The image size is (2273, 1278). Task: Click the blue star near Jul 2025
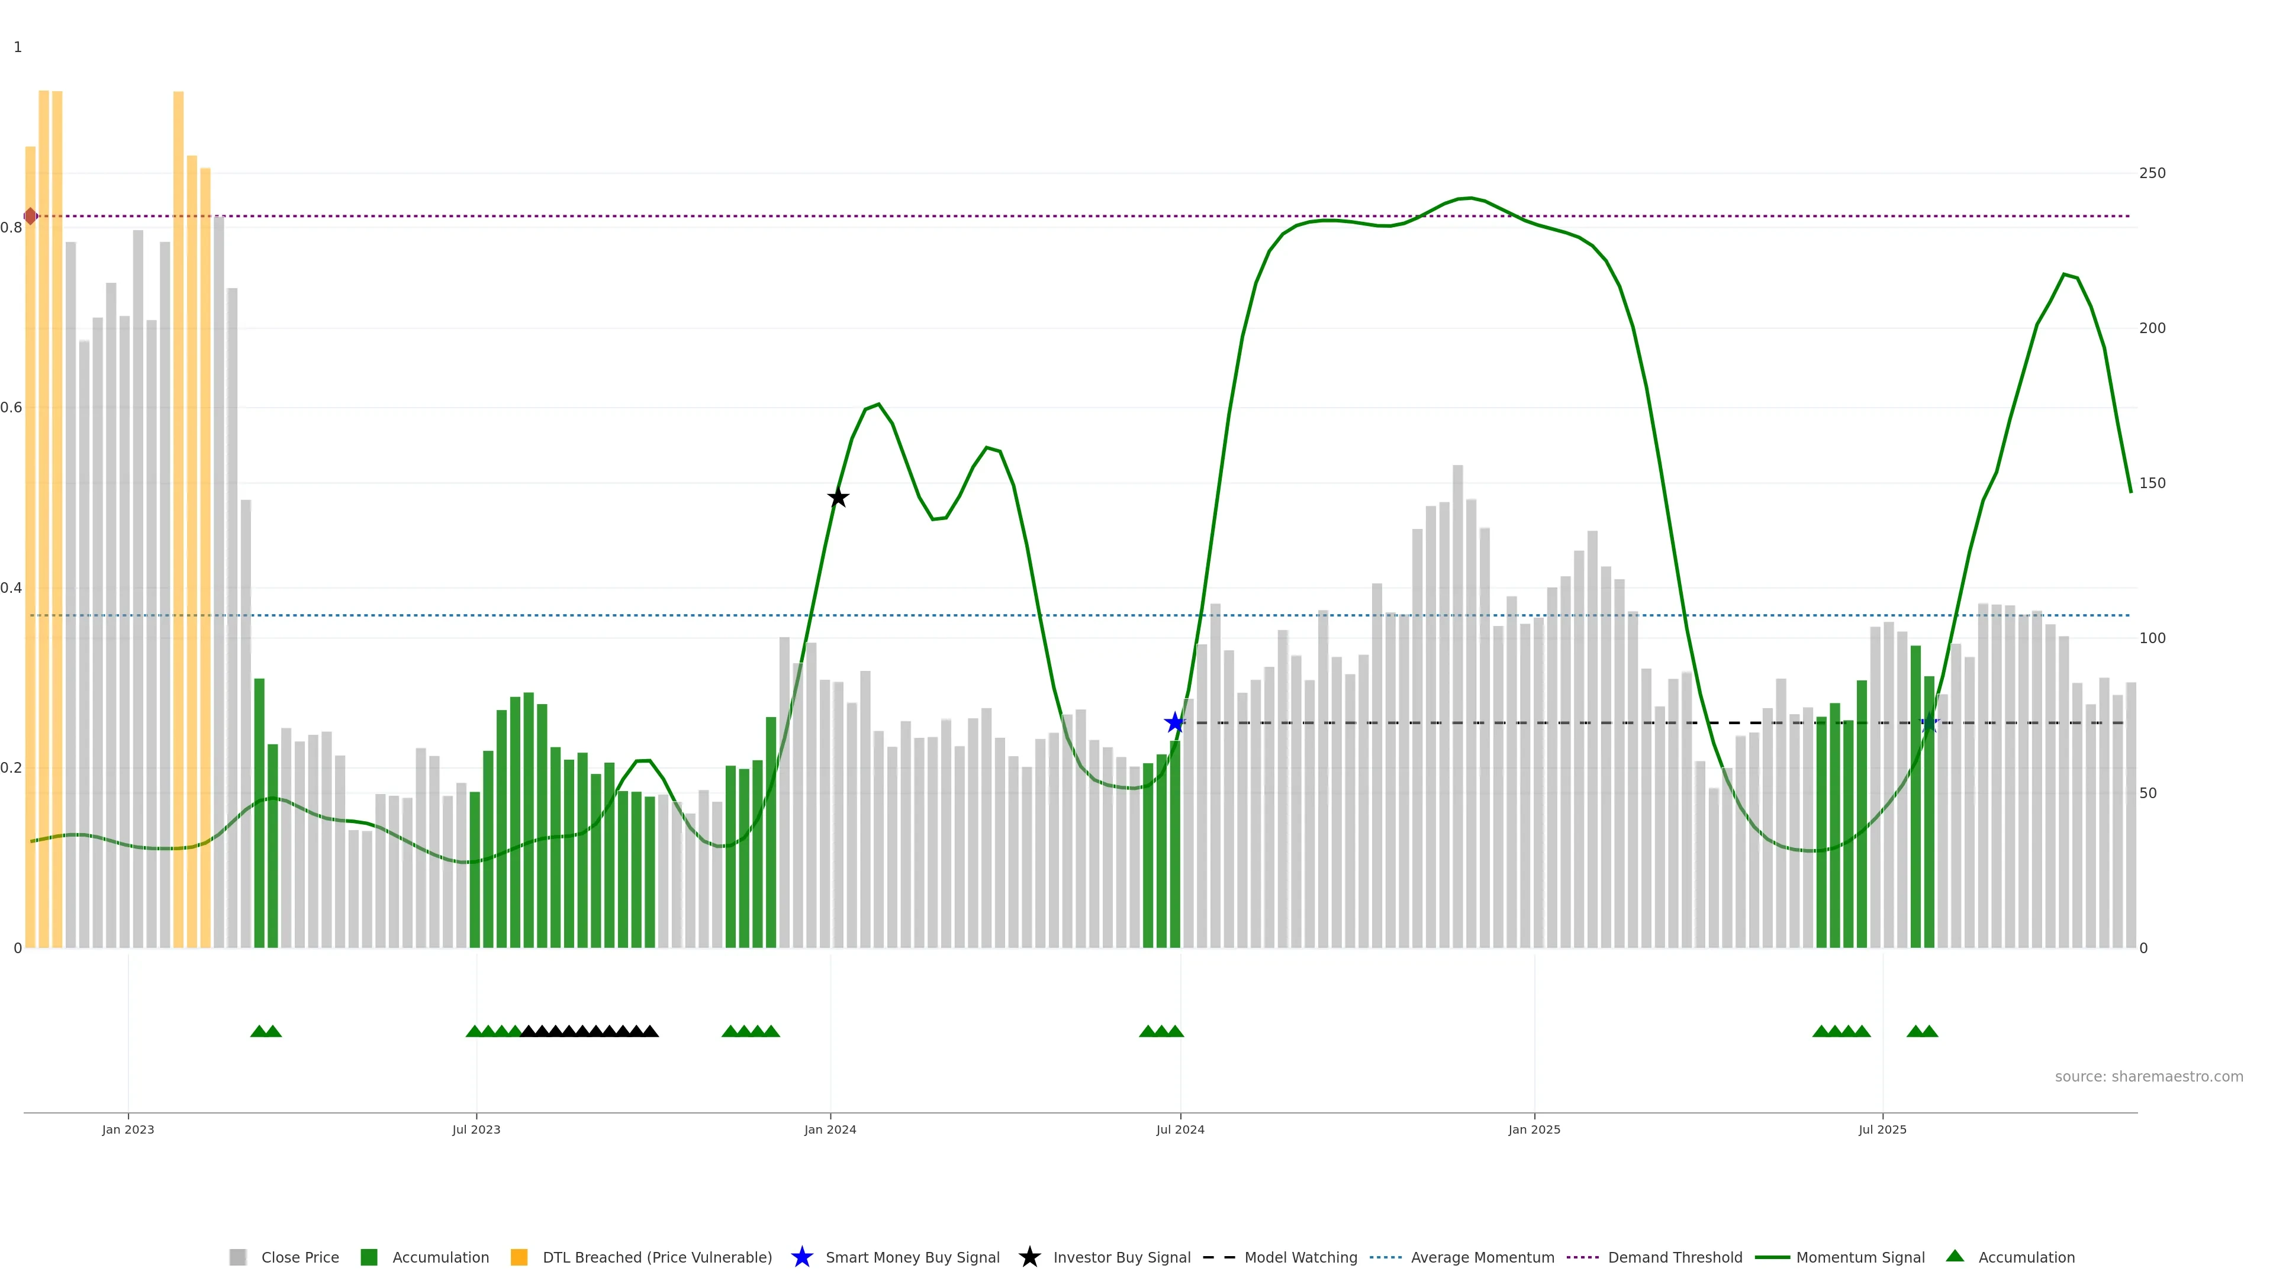point(1929,723)
